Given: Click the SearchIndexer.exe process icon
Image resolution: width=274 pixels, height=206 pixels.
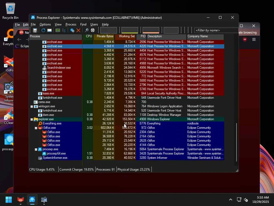Looking at the screenshot, I should click(x=44, y=68).
